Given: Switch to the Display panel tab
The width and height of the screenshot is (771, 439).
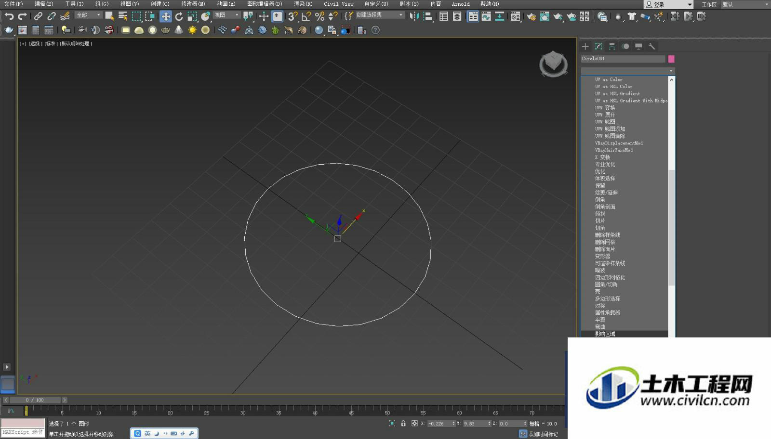Looking at the screenshot, I should click(x=638, y=46).
